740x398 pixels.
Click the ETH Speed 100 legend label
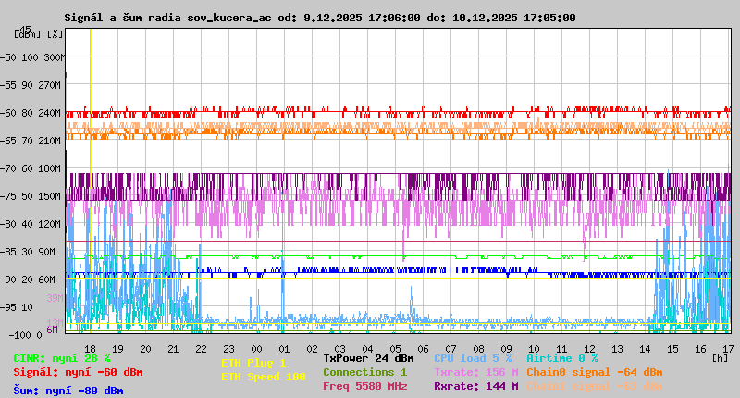(264, 377)
